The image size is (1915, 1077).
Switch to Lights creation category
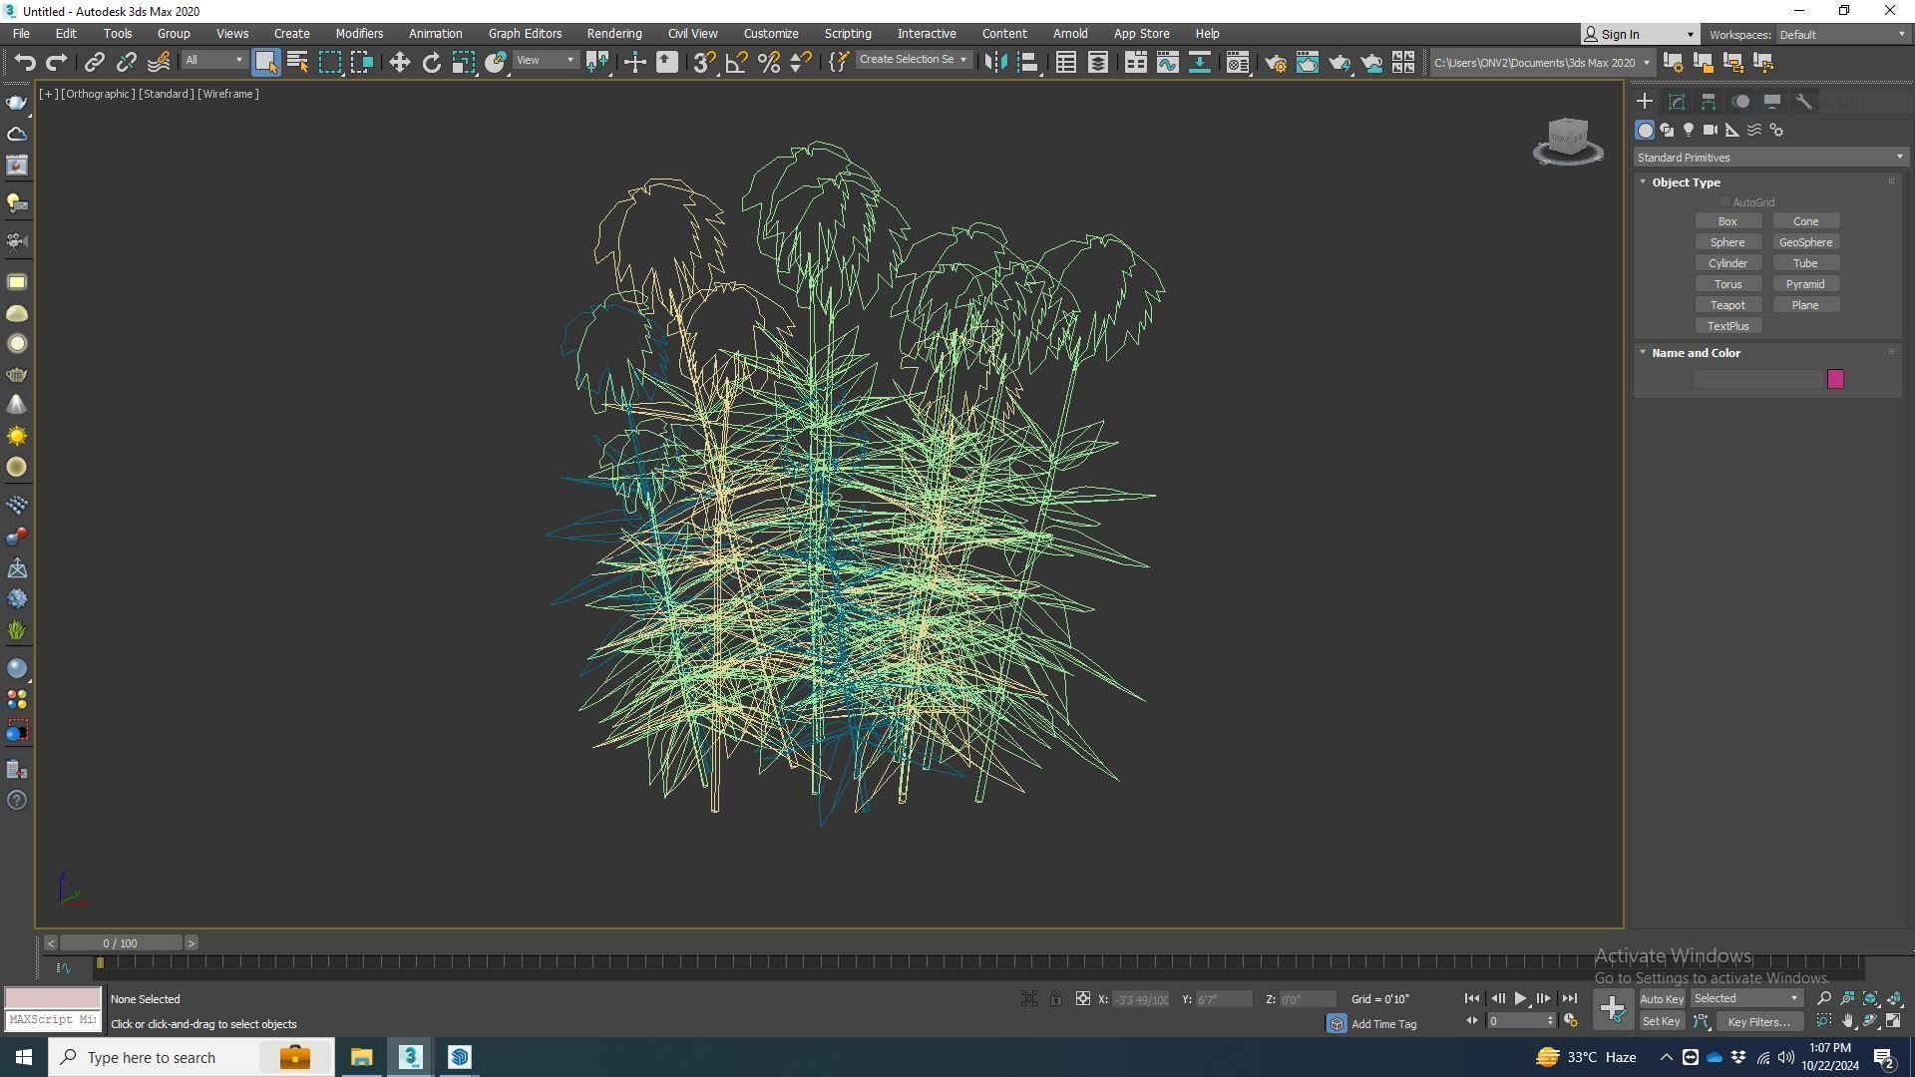point(1689,131)
